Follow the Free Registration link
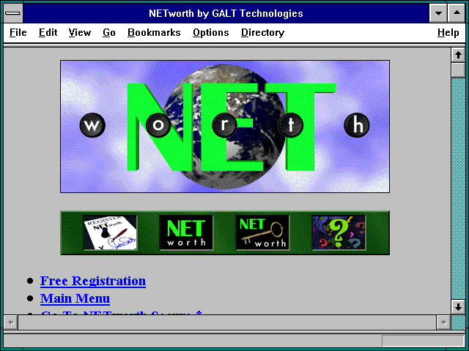 pos(93,281)
